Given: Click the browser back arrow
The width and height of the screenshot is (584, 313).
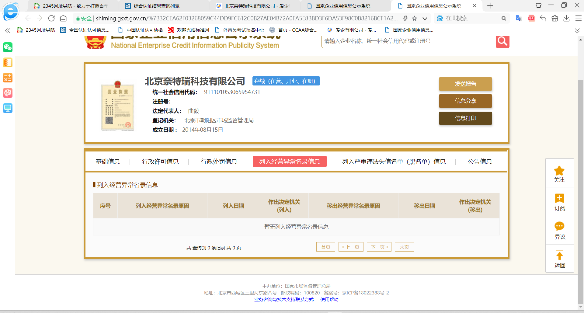Looking at the screenshot, I should tap(28, 18).
